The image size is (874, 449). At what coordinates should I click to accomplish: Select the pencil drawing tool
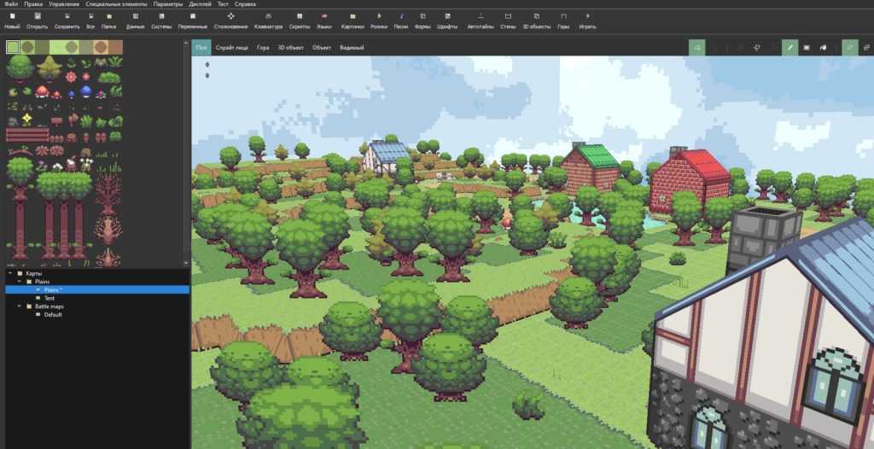tap(790, 47)
